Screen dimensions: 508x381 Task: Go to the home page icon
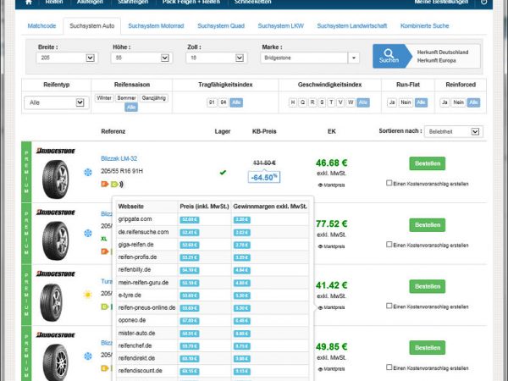pos(29,2)
